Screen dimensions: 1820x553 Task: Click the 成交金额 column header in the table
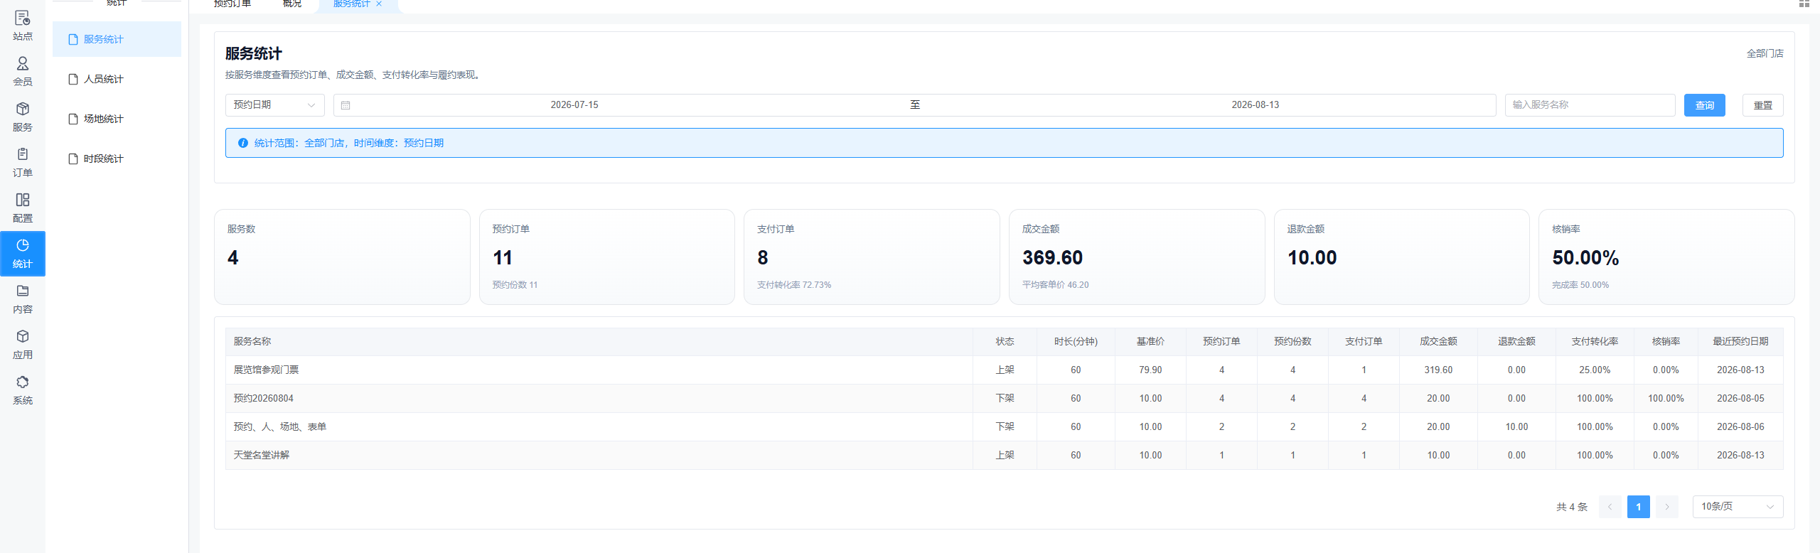(x=1438, y=342)
